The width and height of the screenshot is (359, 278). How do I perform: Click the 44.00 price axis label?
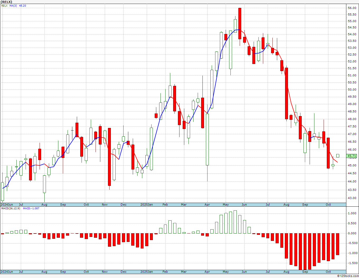coord(352,181)
